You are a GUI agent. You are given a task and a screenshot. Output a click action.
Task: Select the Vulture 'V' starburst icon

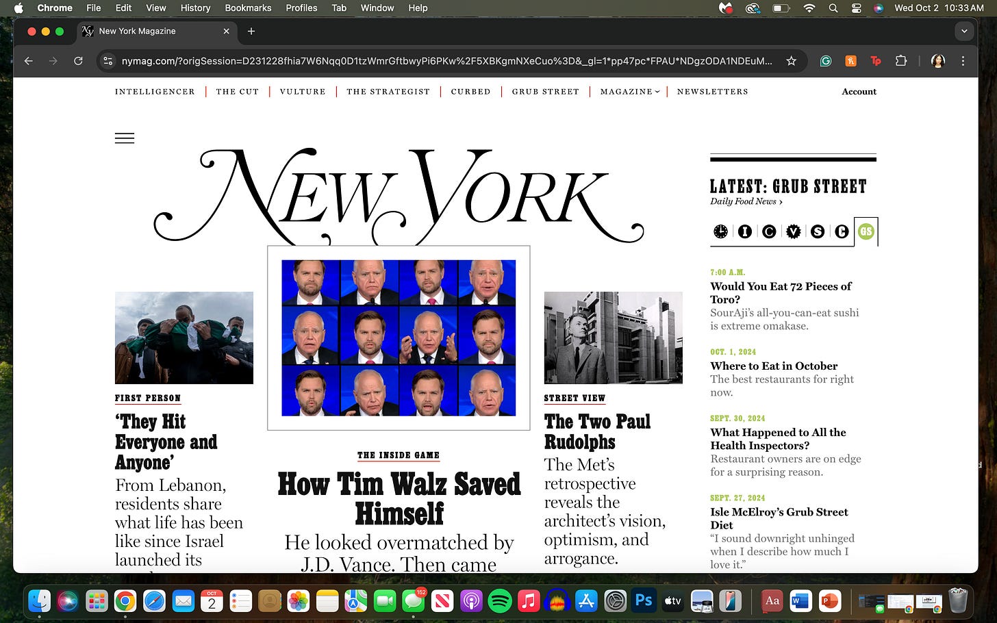[793, 231]
